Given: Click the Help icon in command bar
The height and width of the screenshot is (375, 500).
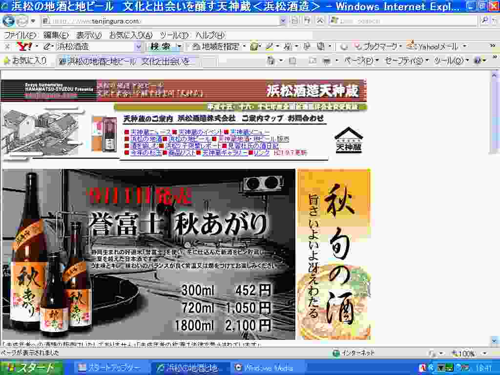Looking at the screenshot, I should [478, 61].
